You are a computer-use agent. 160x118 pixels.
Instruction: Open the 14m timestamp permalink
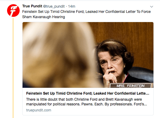click(72, 6)
